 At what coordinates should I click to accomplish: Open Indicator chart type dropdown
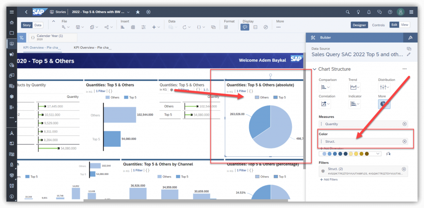(355, 104)
